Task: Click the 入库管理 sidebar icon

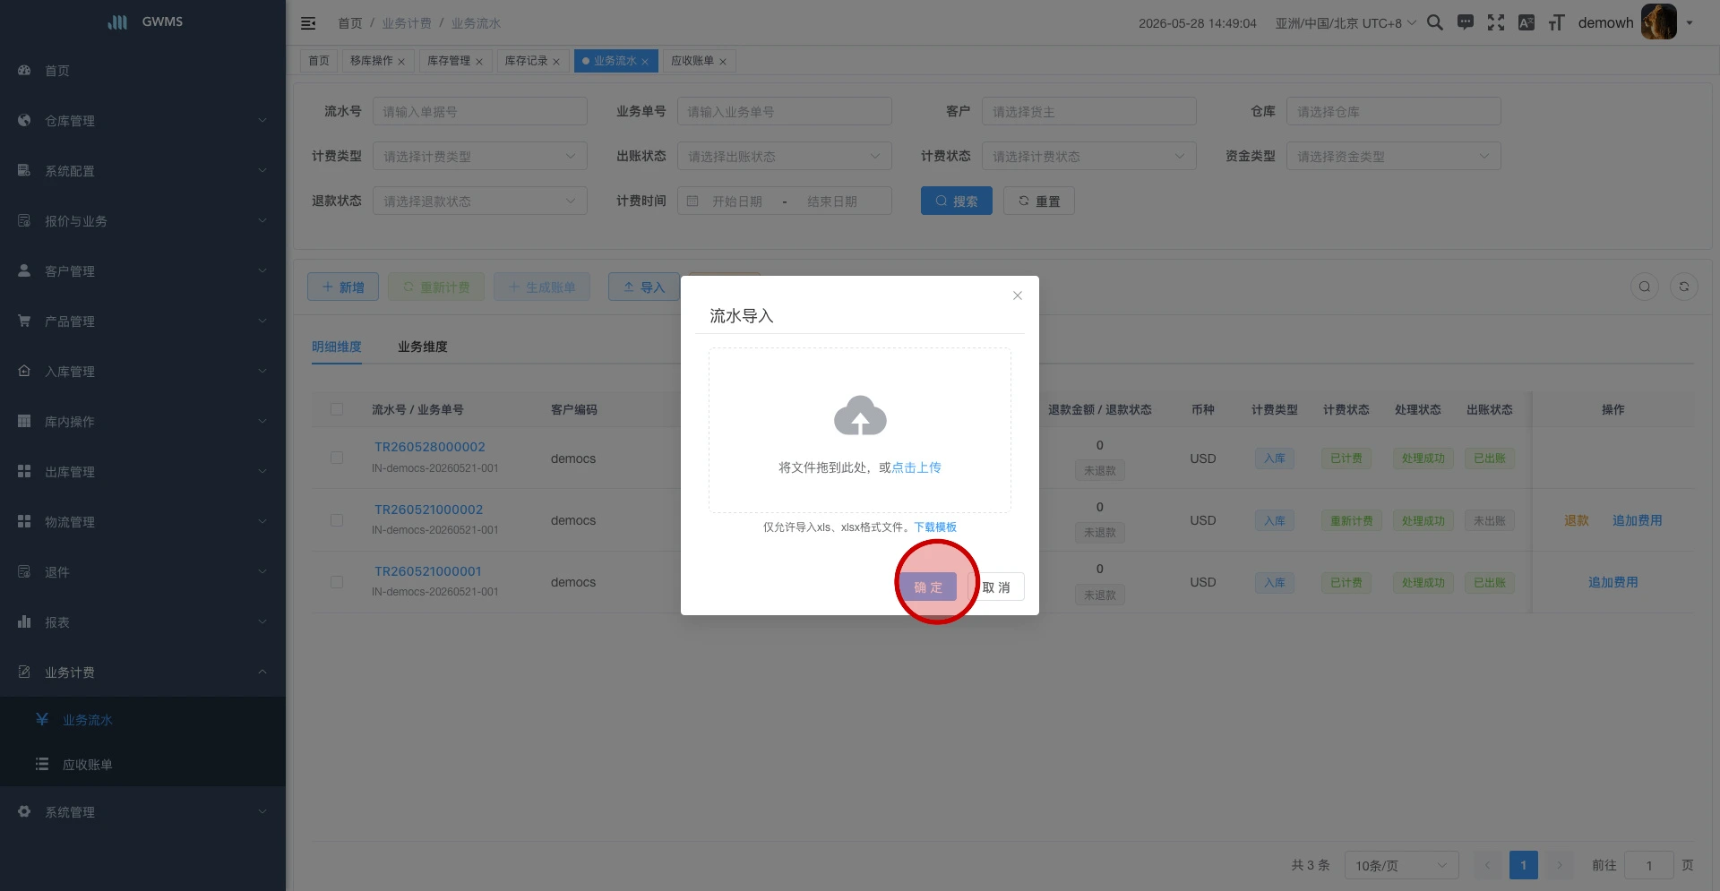Action: [x=24, y=371]
